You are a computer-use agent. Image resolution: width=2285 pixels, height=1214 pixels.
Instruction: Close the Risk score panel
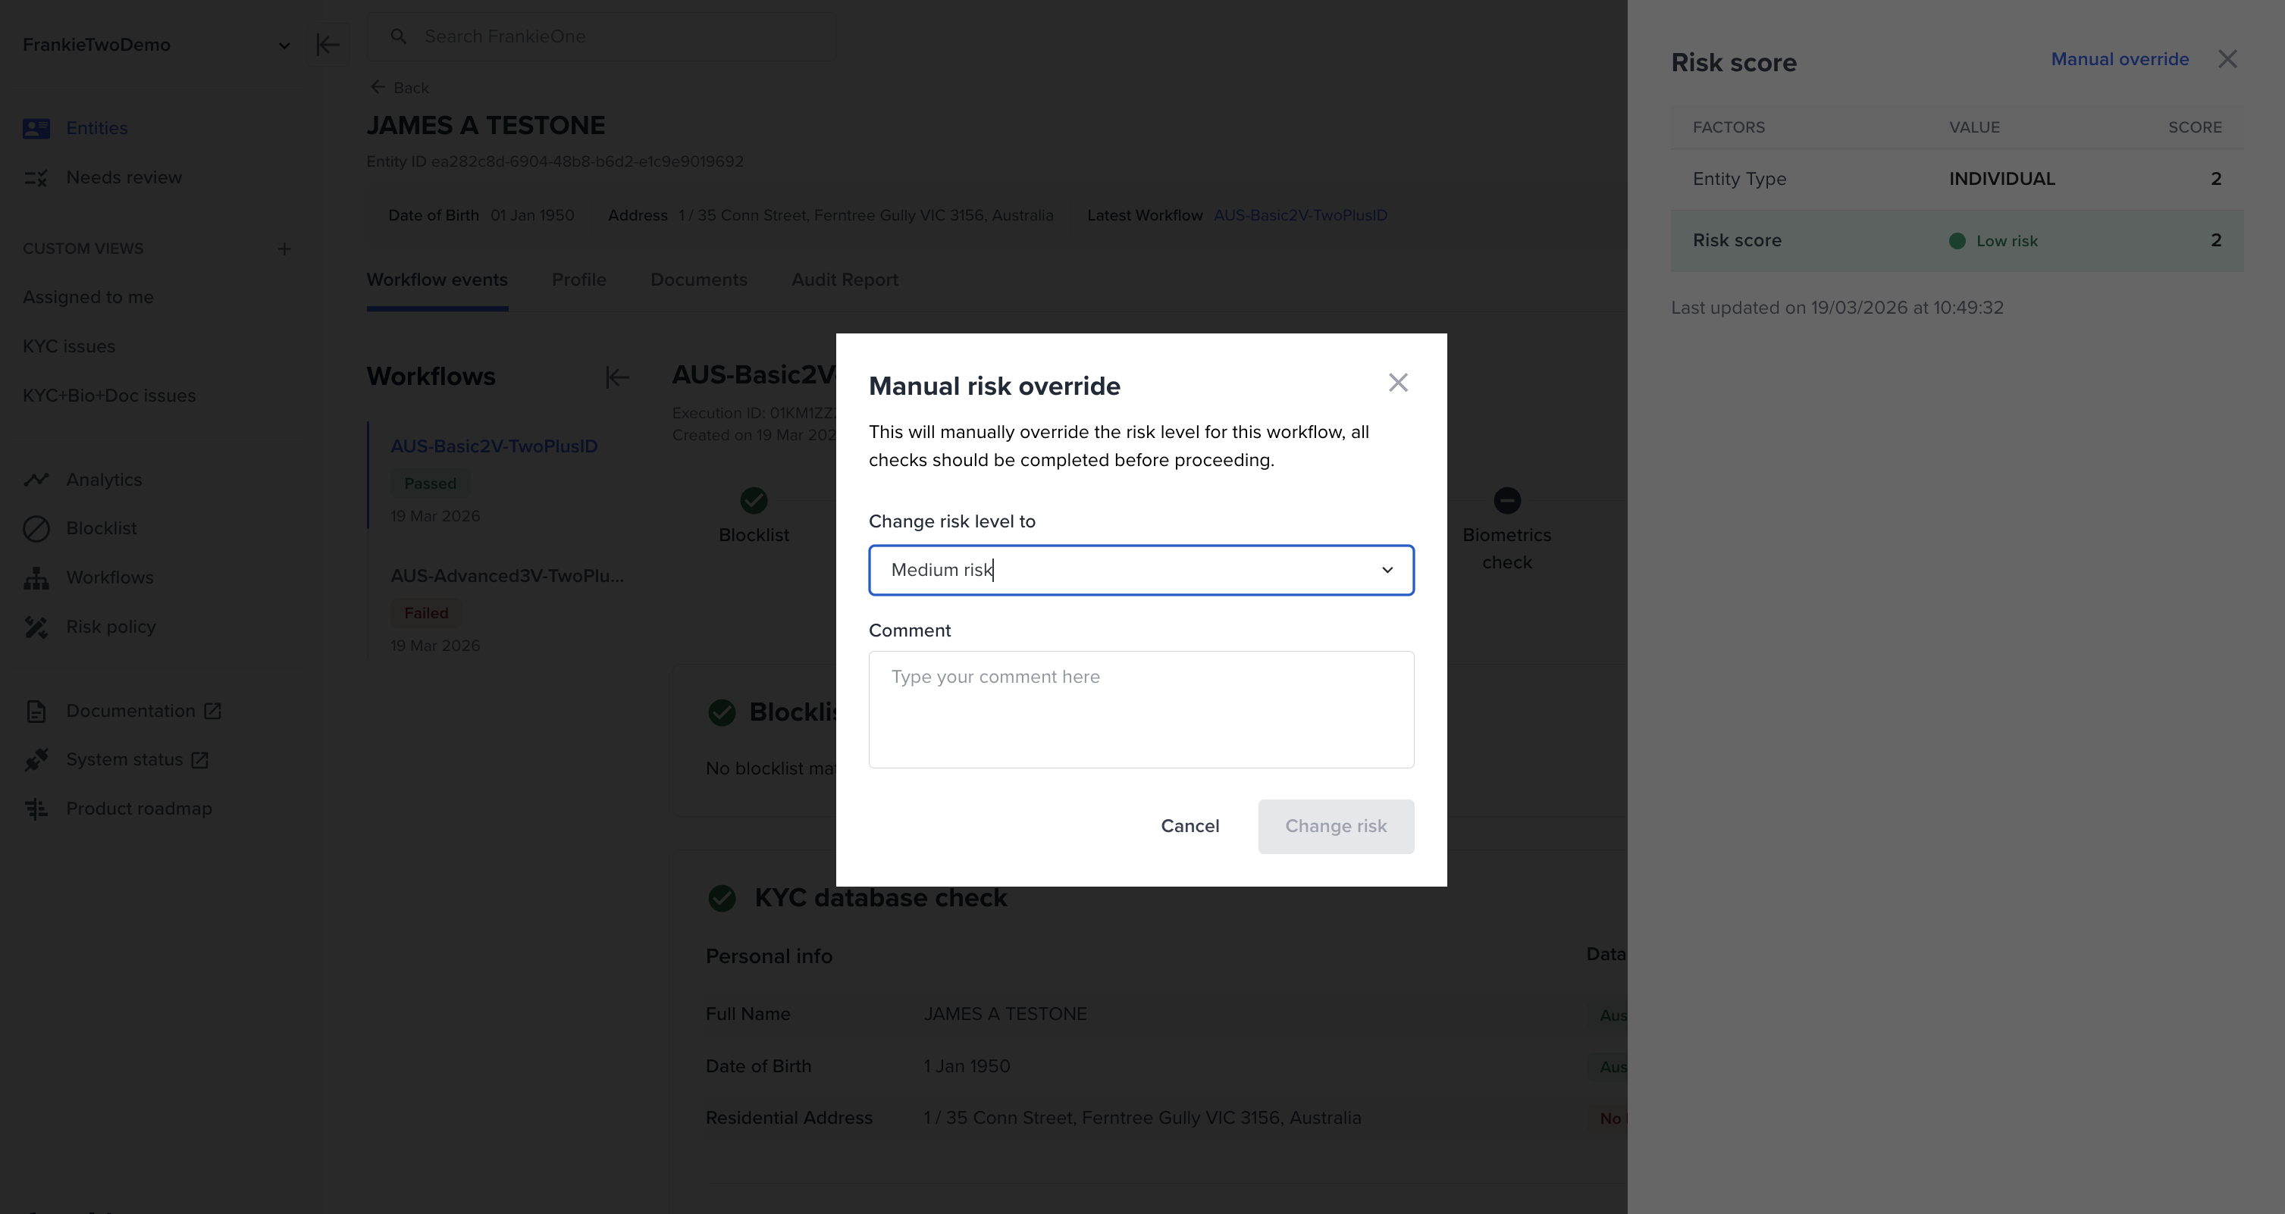(2227, 59)
